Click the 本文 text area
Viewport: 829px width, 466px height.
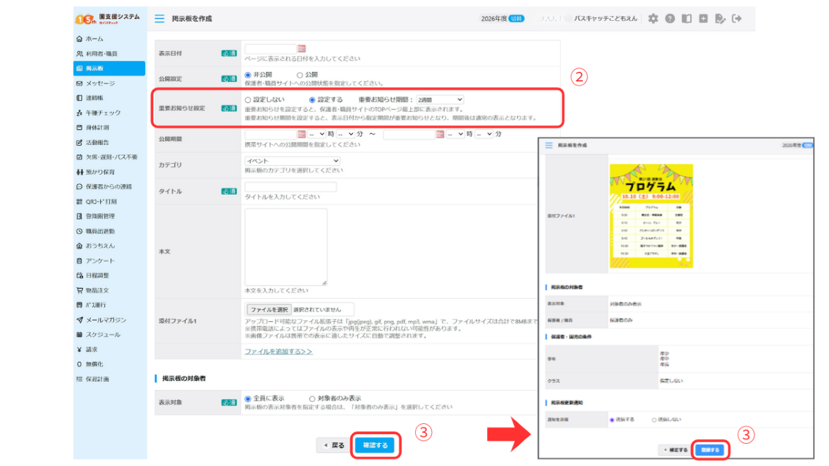pyautogui.click(x=286, y=246)
